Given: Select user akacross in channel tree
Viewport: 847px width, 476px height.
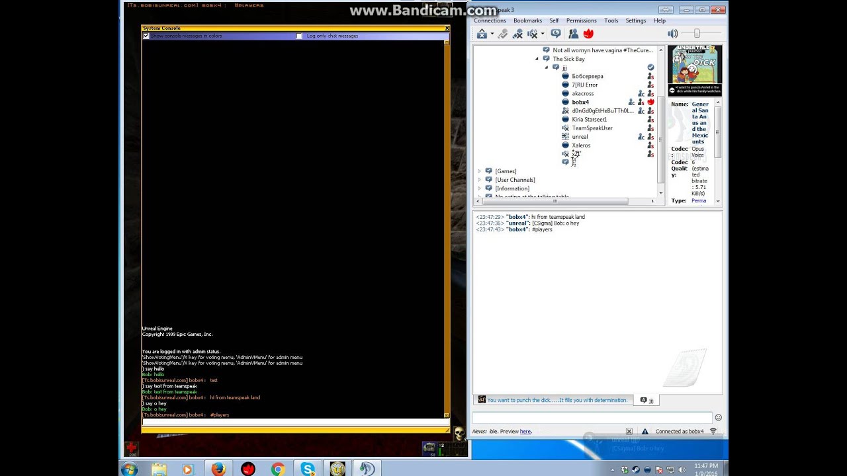Looking at the screenshot, I should [582, 93].
